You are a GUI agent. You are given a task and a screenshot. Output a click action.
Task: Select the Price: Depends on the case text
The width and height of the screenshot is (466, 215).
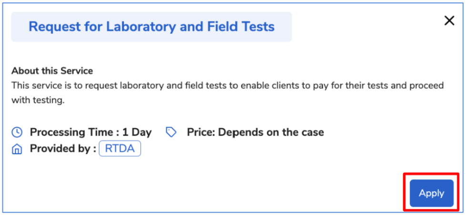255,132
